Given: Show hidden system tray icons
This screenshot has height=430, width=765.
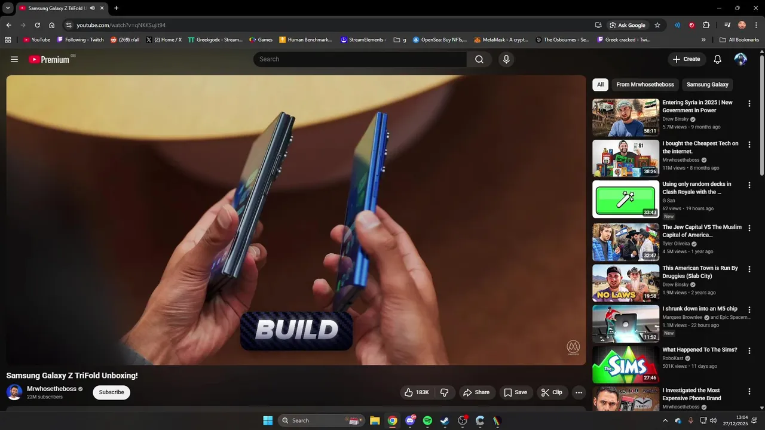Looking at the screenshot, I should 665,420.
